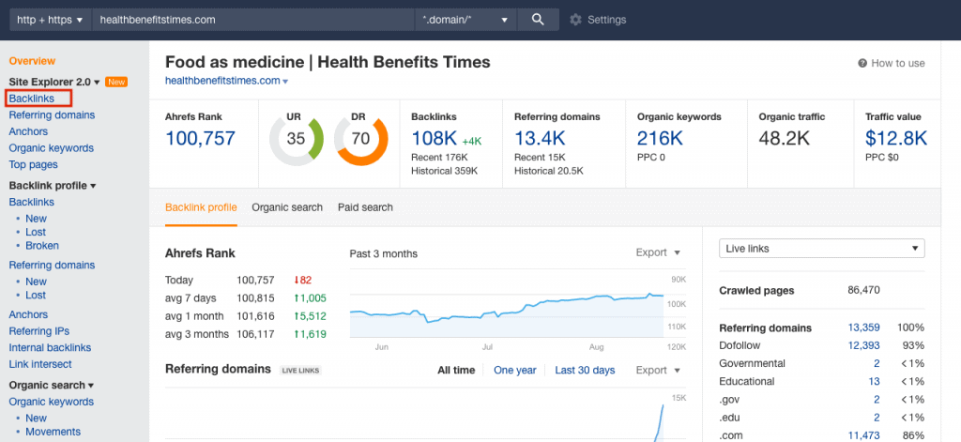Open New backlinks sub-item
Screen dimensions: 961x442
click(x=37, y=219)
